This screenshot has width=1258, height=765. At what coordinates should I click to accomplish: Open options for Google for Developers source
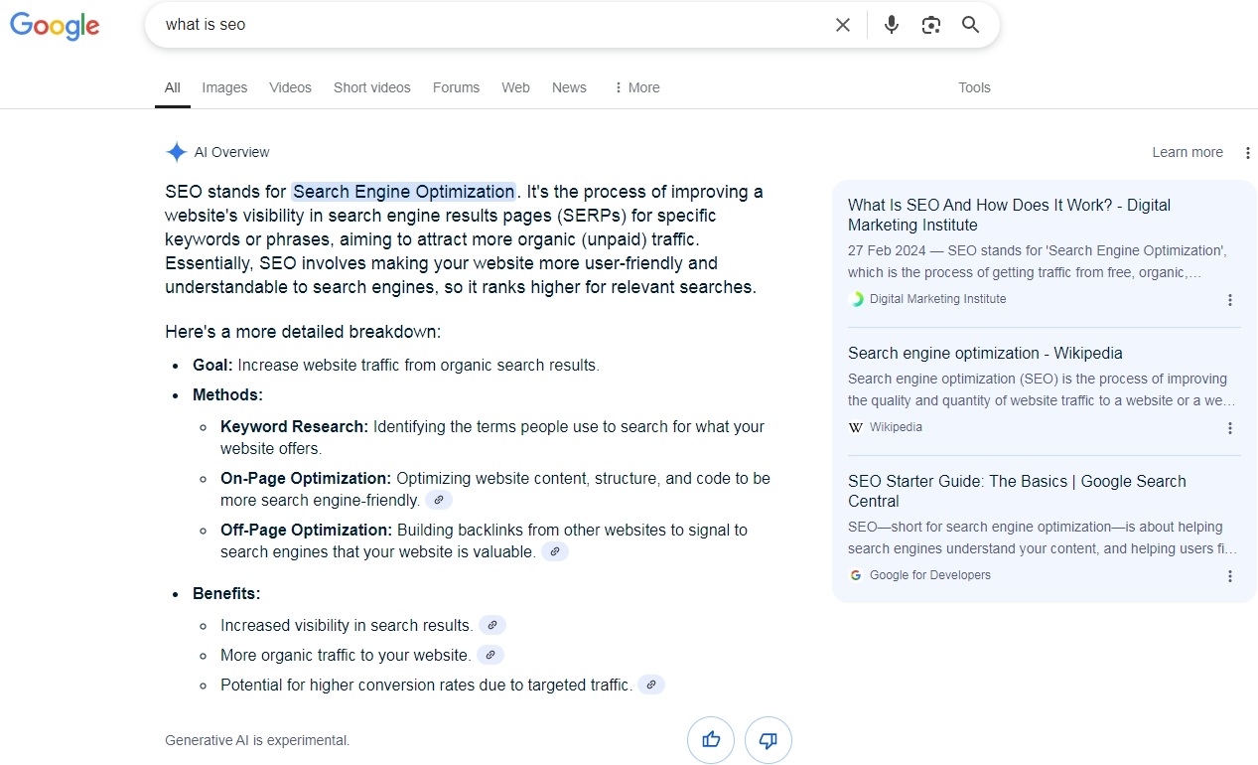(1230, 576)
